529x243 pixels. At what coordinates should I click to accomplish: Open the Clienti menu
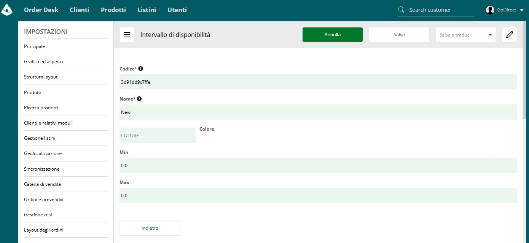coord(80,10)
